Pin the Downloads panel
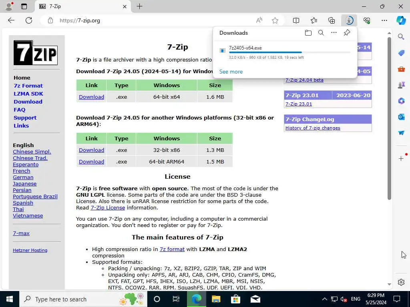Viewport: 410px width, 307px height. click(347, 33)
